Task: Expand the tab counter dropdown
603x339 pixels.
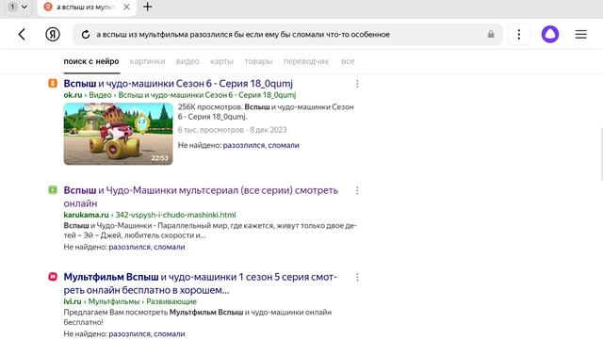Action: click(x=18, y=7)
